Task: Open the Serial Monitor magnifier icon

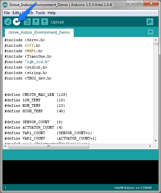Action: 150,22
